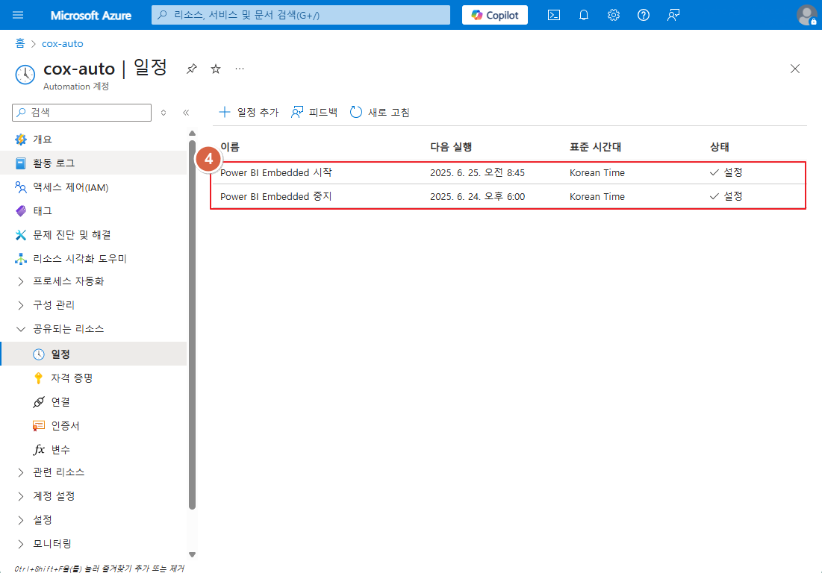Focus the sidebar 검색 field

point(82,112)
